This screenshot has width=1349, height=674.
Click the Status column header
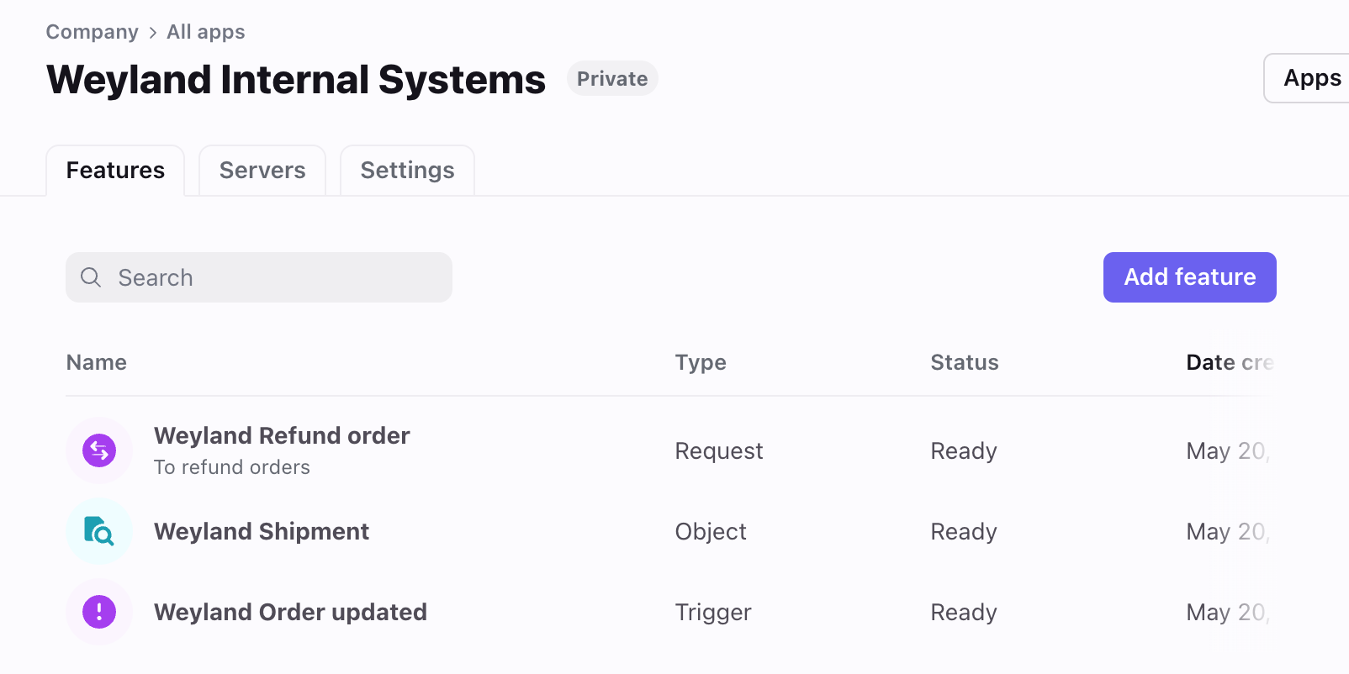point(965,362)
